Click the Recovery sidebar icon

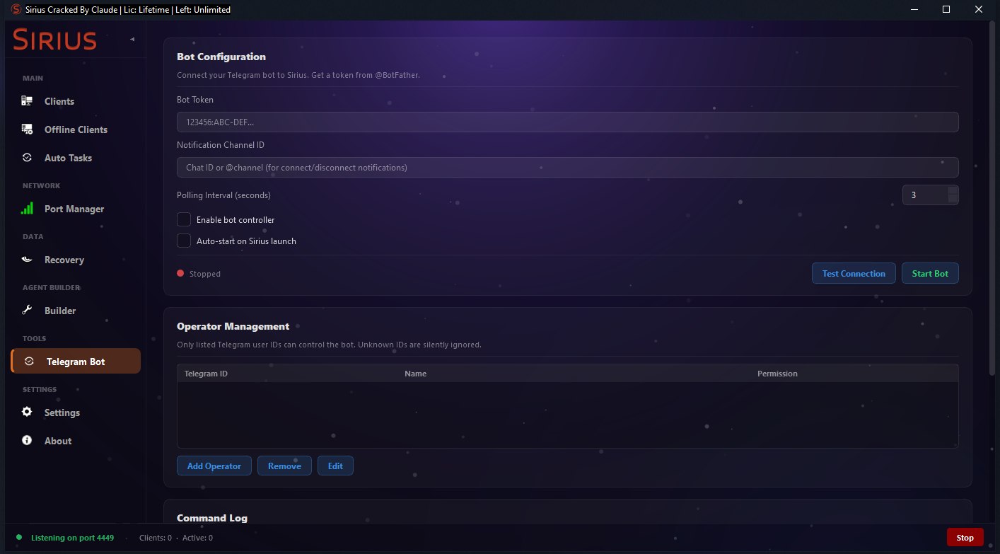click(x=27, y=260)
